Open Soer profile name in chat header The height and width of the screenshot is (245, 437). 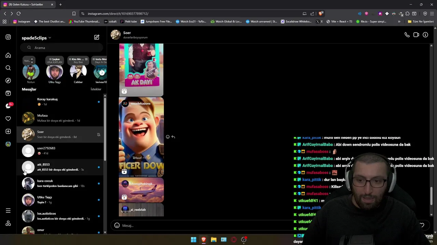127,33
